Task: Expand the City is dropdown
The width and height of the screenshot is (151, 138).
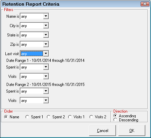Action: (46, 25)
